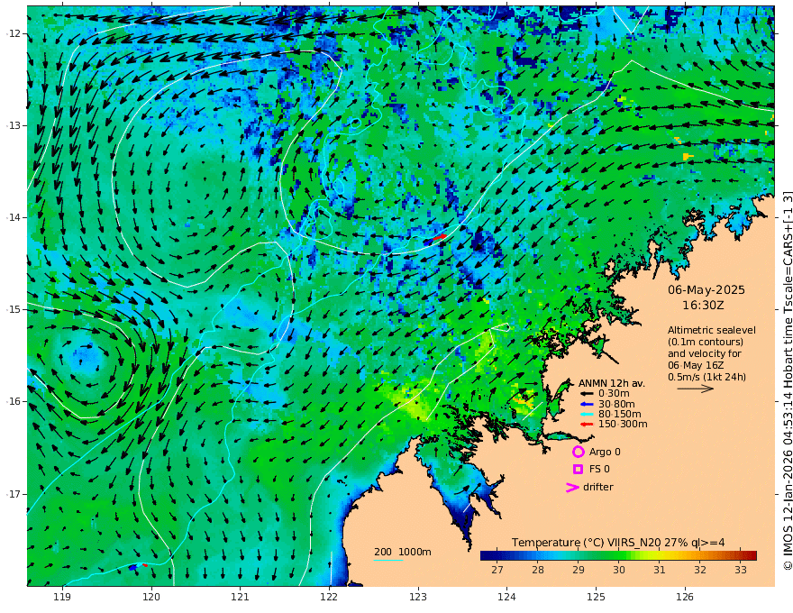Click the magenta Argo circle legend marker
The width and height of the screenshot is (793, 613).
(x=578, y=452)
